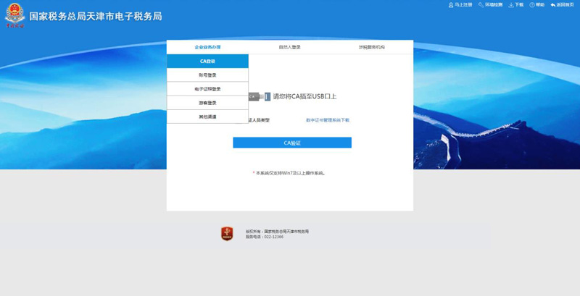Click the China Tax emblem logo in header
Viewport: 580px width, 296px height.
[x=14, y=16]
